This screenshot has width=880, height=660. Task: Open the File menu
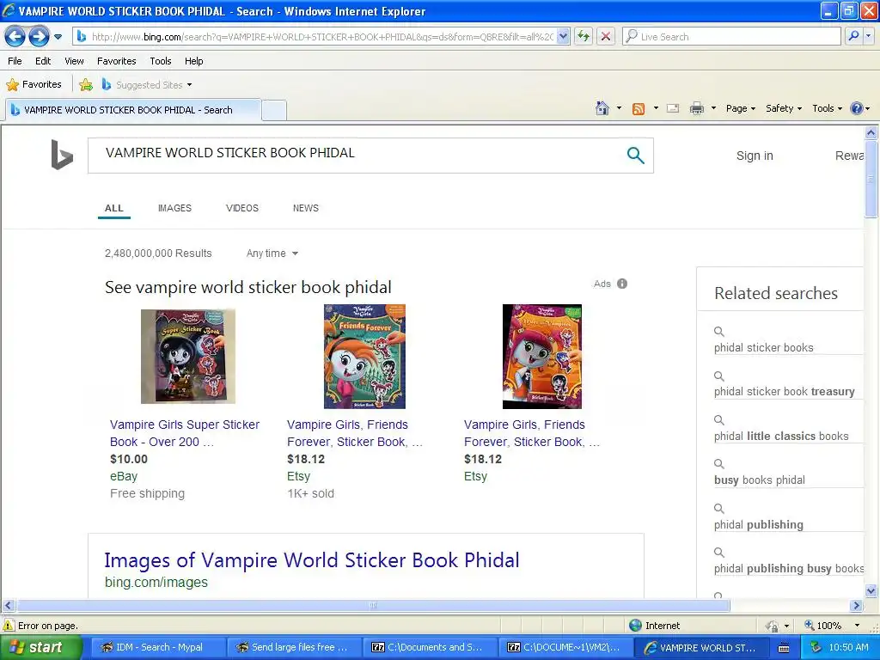tap(15, 61)
